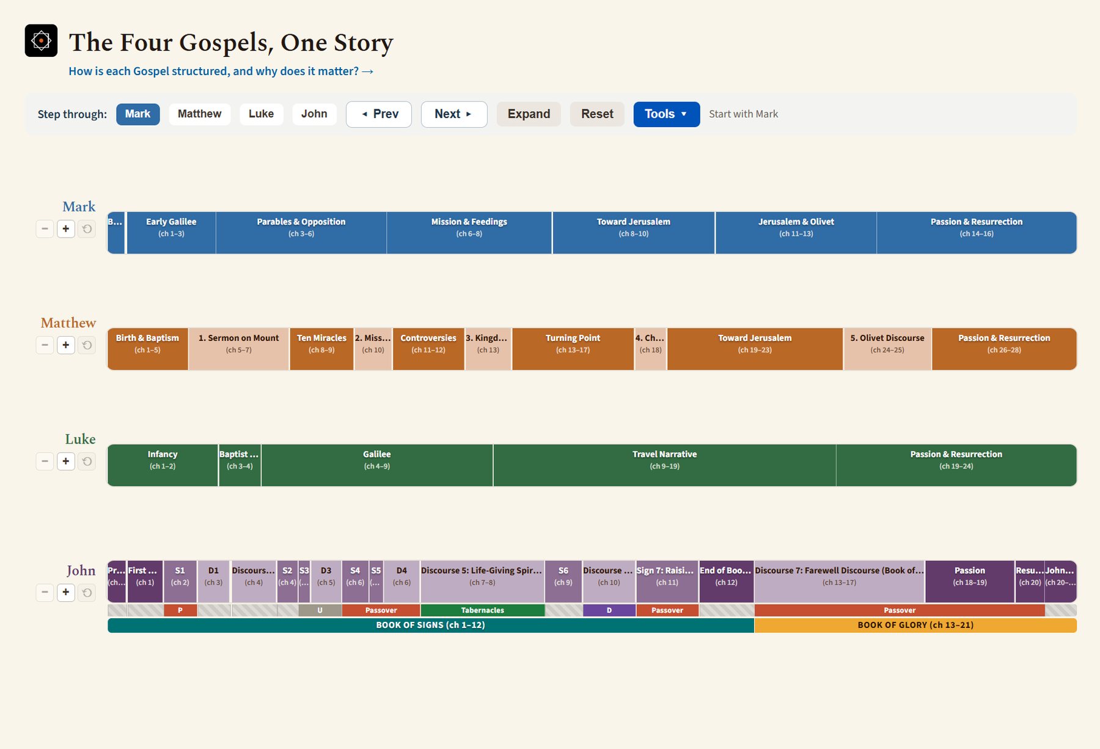The height and width of the screenshot is (749, 1100).
Task: Reset the Mark row zoom
Action: pyautogui.click(x=87, y=229)
